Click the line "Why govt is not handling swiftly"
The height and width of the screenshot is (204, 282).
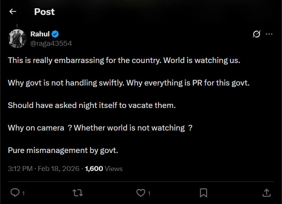[128, 82]
